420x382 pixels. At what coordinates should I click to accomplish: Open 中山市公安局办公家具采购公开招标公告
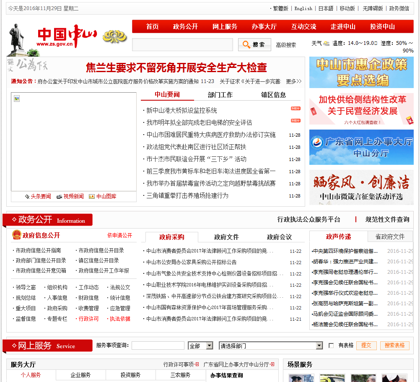[191, 262]
